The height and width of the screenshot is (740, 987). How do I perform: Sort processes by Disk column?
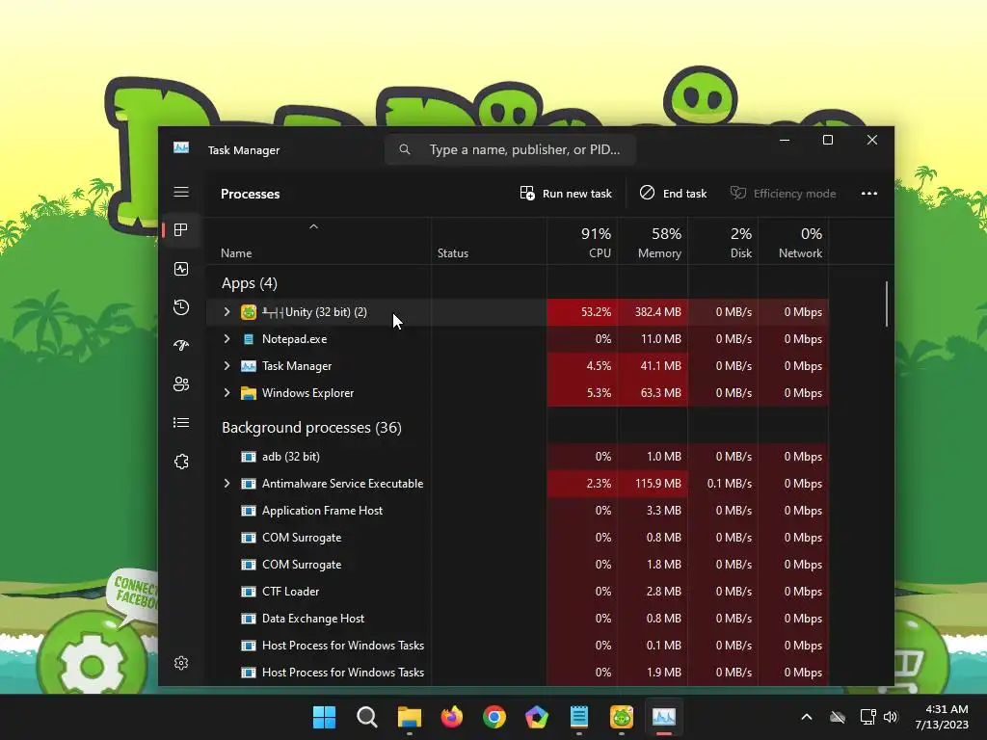[723, 242]
